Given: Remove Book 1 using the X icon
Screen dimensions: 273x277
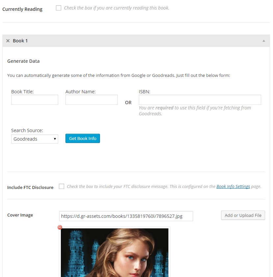Looking at the screenshot, I should (x=8, y=41).
